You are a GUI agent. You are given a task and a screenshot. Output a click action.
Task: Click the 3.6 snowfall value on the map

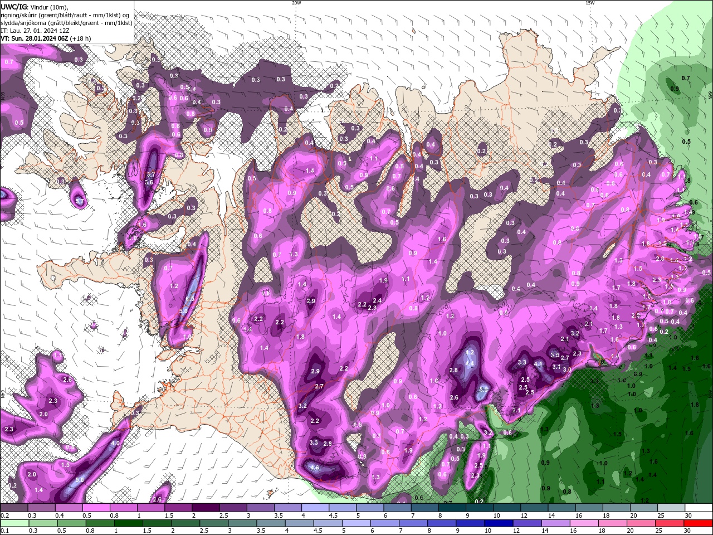(149, 182)
